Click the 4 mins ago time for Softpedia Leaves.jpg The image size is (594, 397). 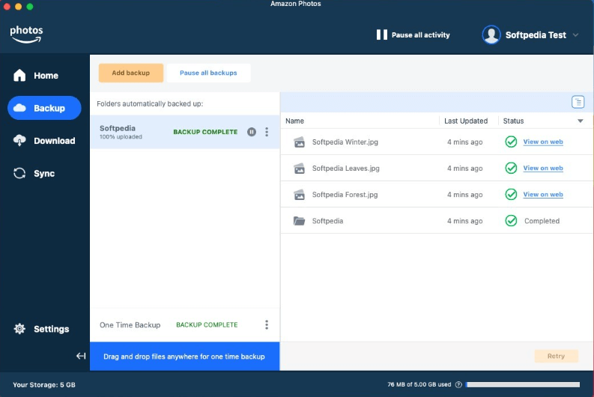tap(465, 169)
